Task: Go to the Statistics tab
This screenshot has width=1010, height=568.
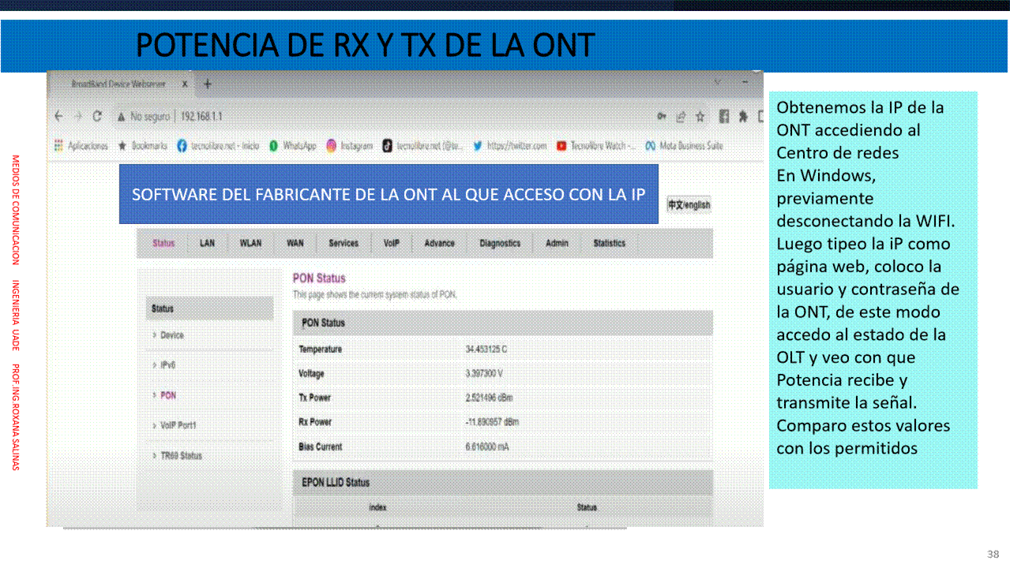Action: (609, 244)
